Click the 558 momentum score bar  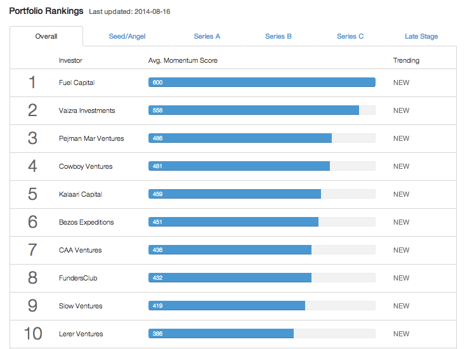pos(254,110)
